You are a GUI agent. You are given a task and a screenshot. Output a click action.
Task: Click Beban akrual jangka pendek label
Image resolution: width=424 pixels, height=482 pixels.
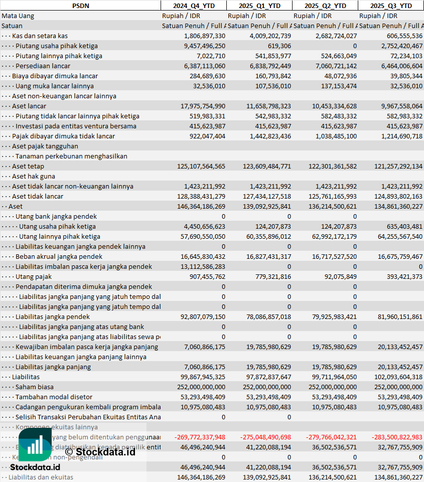tap(59, 257)
